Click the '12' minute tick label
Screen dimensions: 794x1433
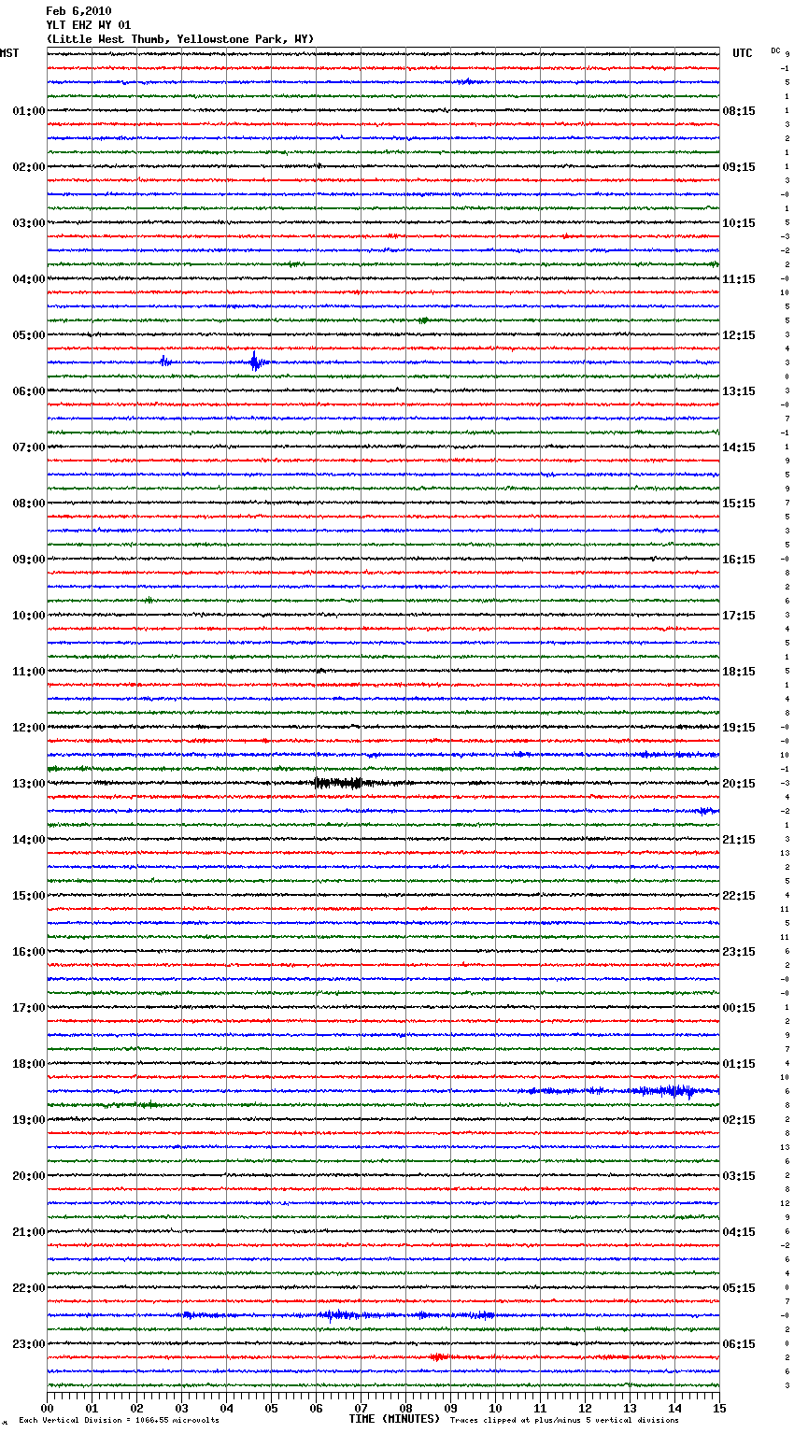pos(585,1408)
